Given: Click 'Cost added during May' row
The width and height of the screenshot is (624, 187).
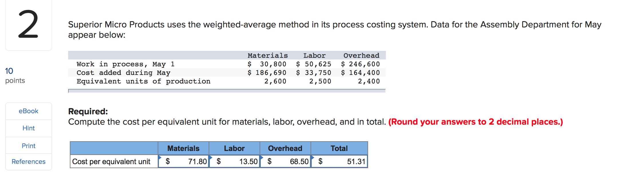Looking at the screenshot, I should point(227,73).
